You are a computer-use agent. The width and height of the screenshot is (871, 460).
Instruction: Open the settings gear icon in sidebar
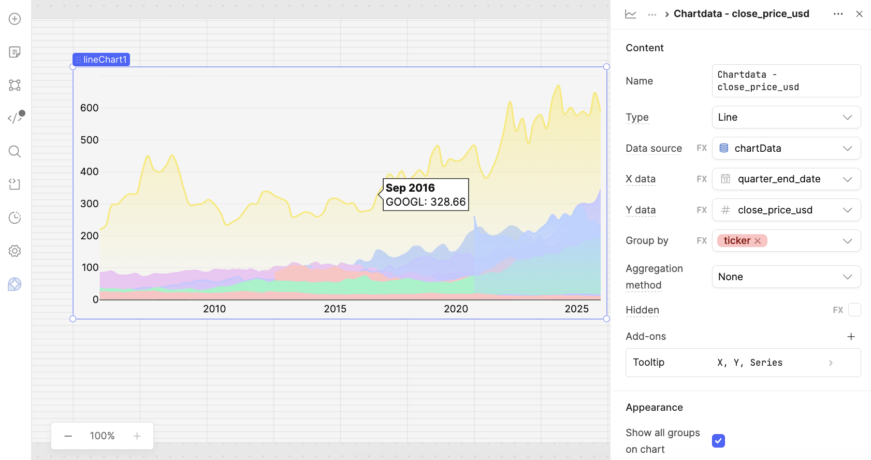14,251
